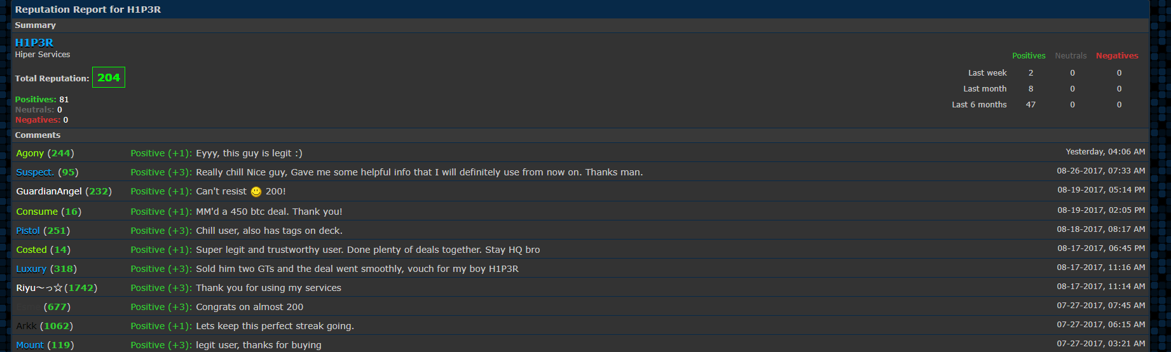Open Agony's user profile

click(x=30, y=153)
